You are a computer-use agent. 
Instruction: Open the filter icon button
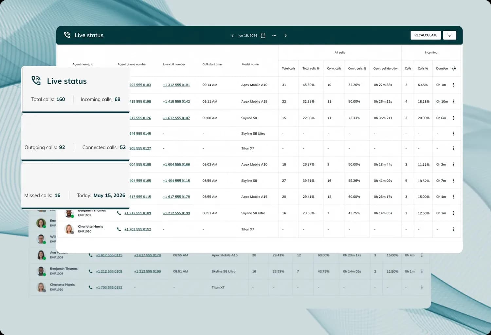[449, 35]
